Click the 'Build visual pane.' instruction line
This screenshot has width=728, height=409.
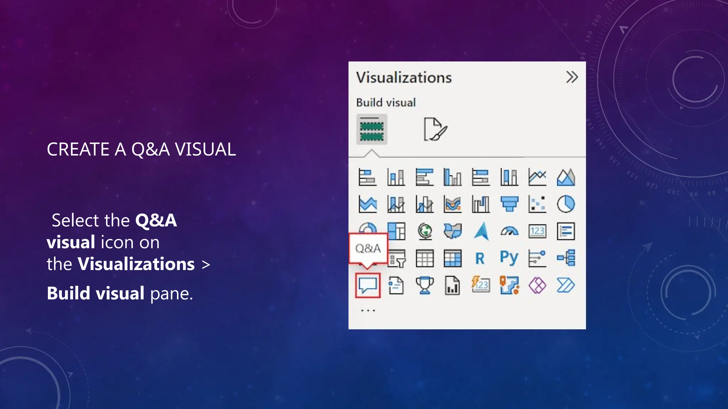pyautogui.click(x=120, y=294)
